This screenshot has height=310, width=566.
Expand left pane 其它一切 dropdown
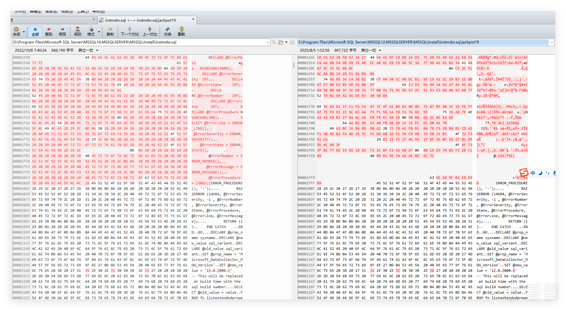97,50
